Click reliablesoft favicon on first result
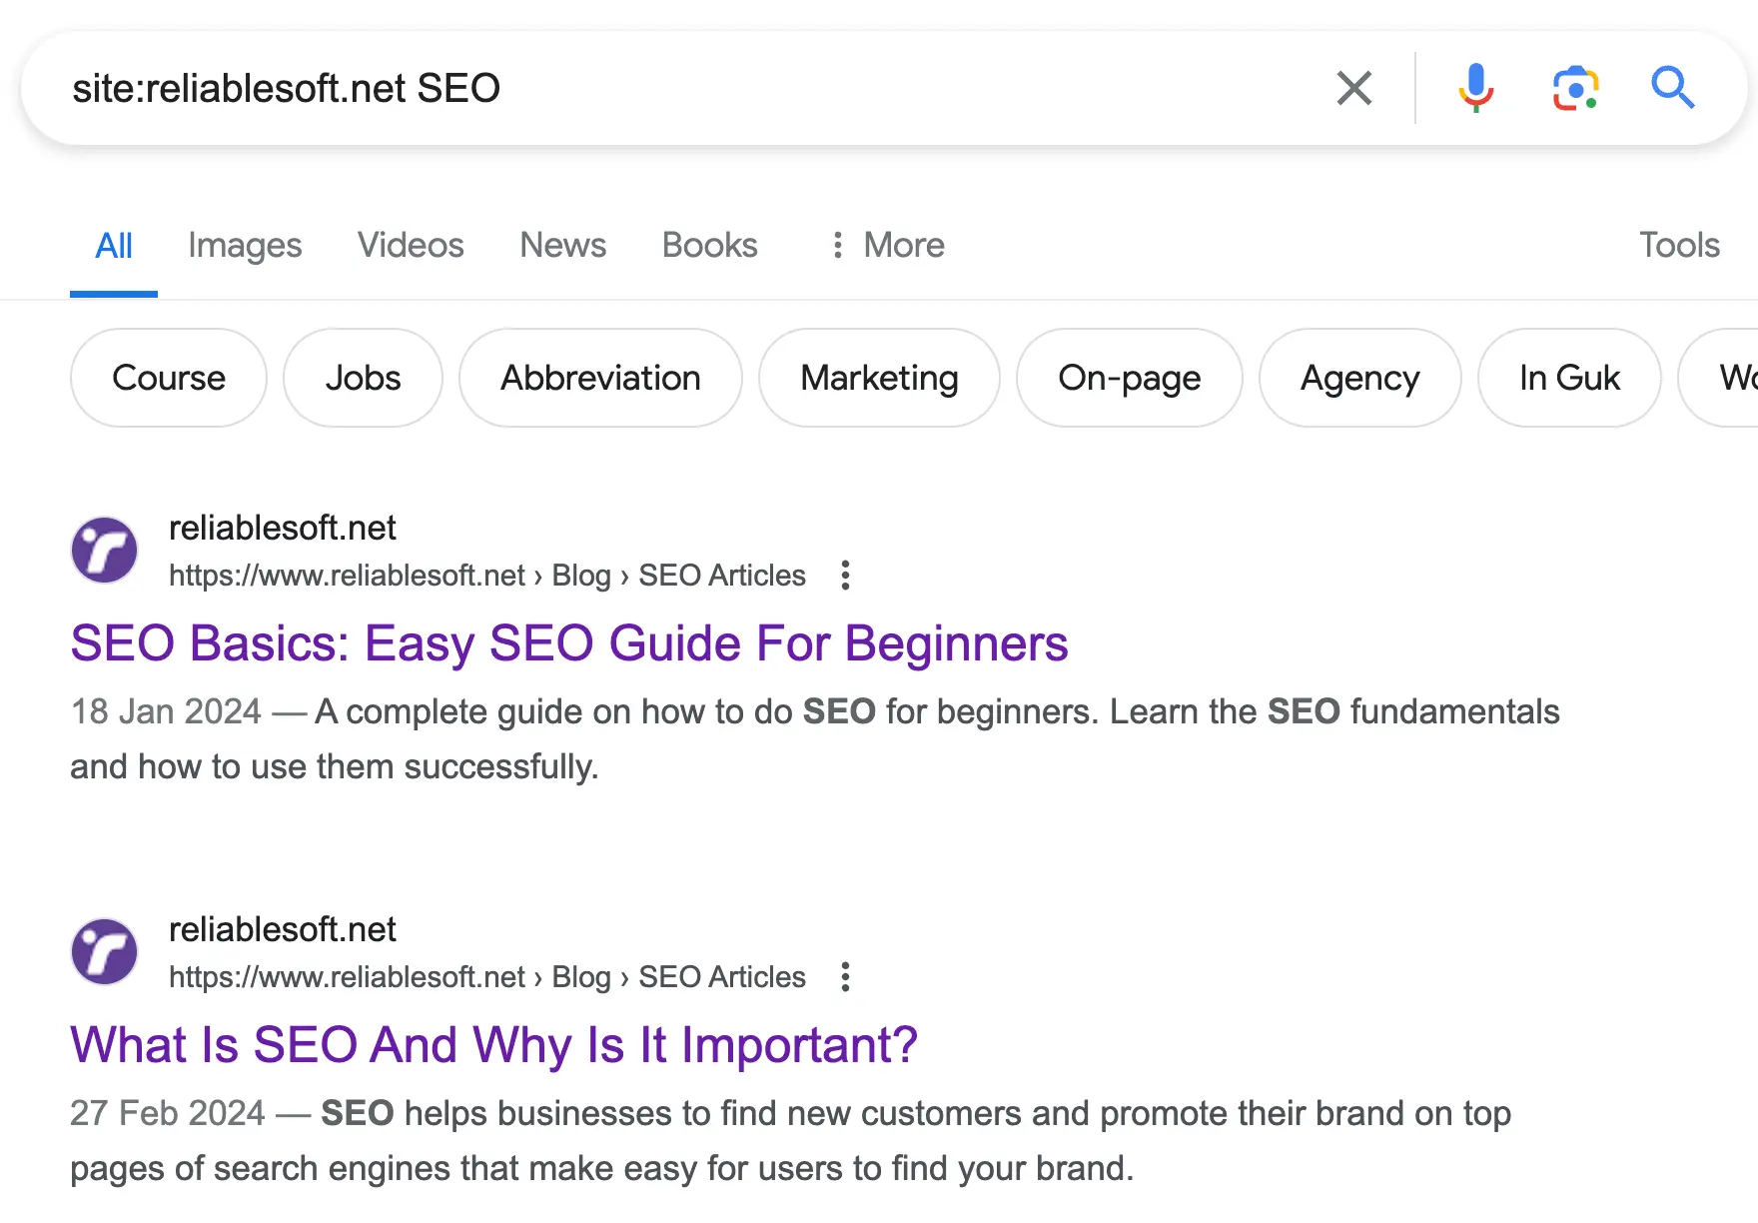The height and width of the screenshot is (1223, 1758). pyautogui.click(x=105, y=550)
